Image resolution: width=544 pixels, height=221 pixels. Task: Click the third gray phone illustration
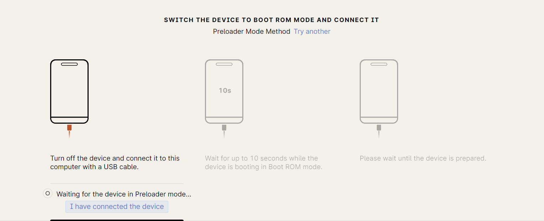[x=379, y=92]
